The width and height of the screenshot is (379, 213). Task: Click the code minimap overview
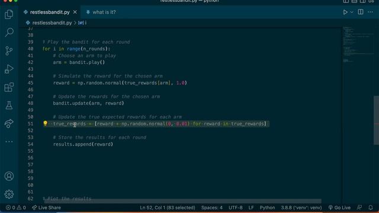(358, 45)
